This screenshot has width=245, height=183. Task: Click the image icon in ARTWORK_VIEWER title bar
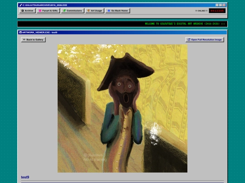tap(20, 33)
